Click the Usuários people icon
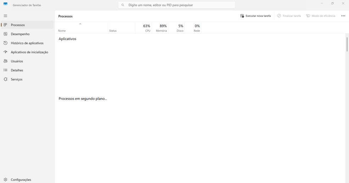 [x=5, y=61]
